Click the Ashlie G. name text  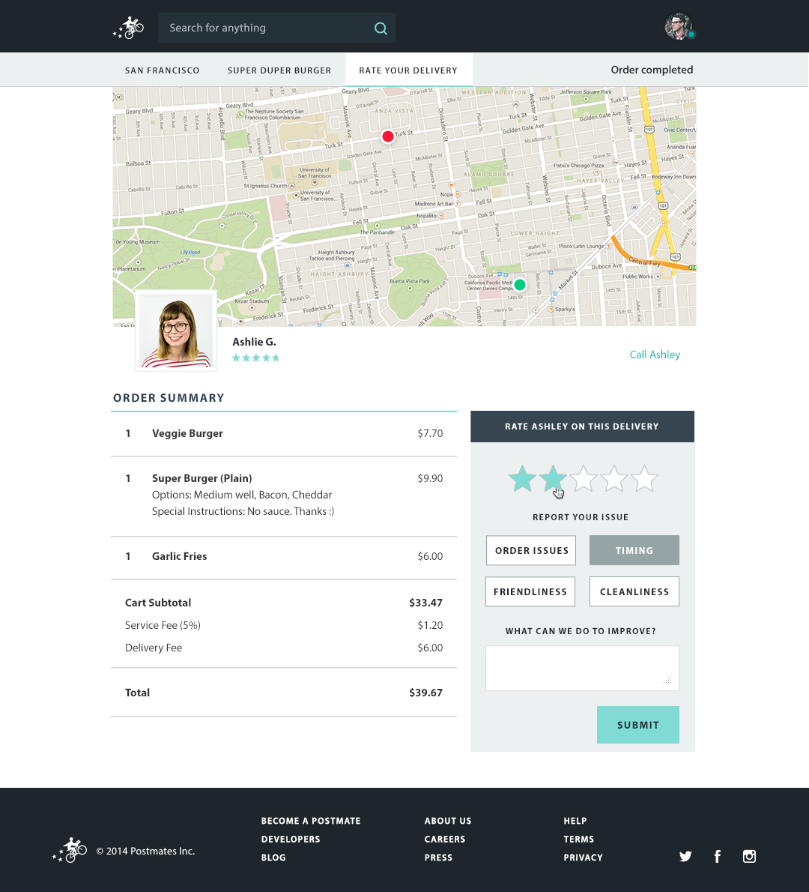click(x=254, y=342)
